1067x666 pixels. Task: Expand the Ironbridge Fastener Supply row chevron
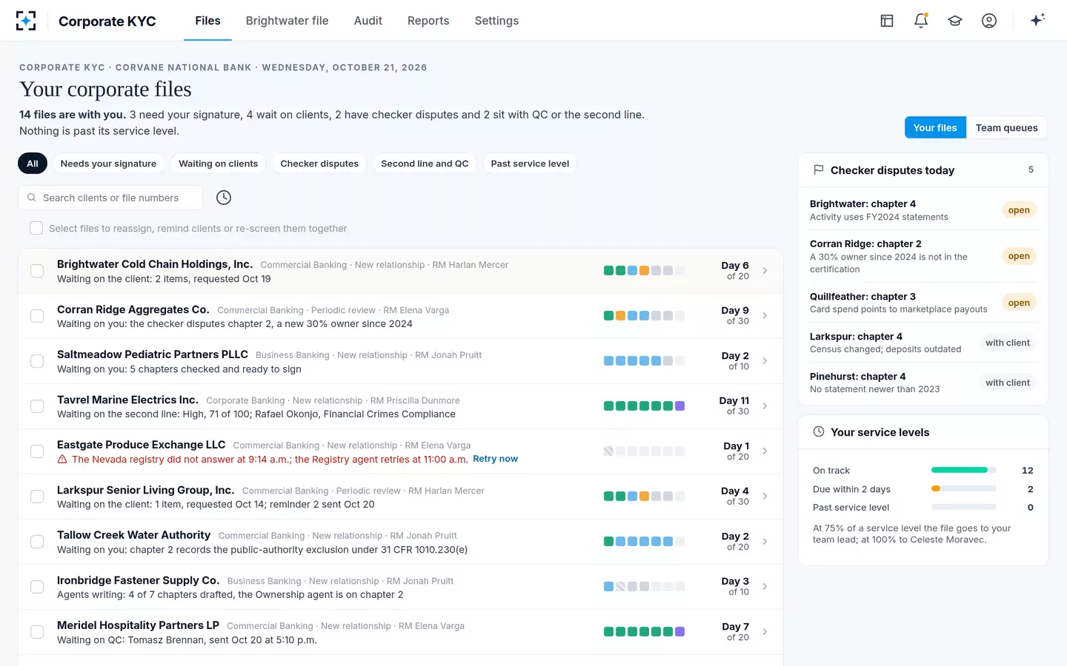tap(765, 587)
